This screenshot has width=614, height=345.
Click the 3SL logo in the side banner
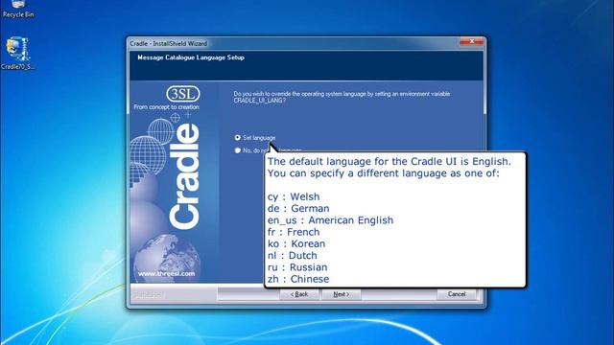(183, 94)
